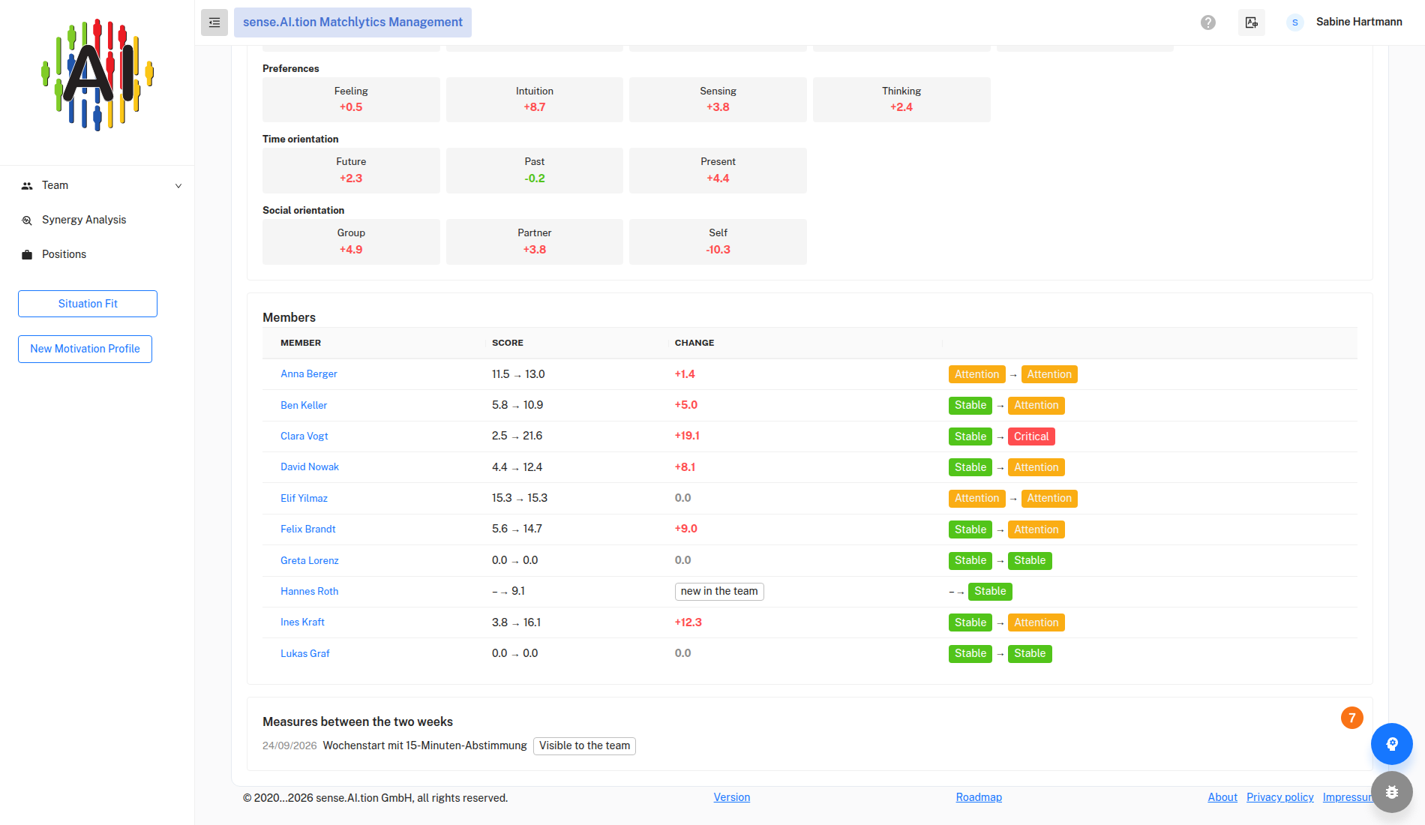Open Hannes Roth's member profile
This screenshot has height=825, width=1425.
310,591
